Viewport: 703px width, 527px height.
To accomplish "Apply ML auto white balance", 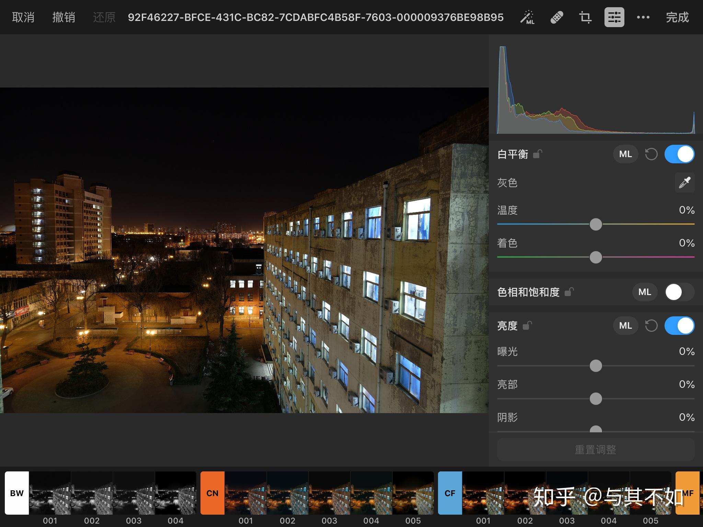I will [x=625, y=154].
